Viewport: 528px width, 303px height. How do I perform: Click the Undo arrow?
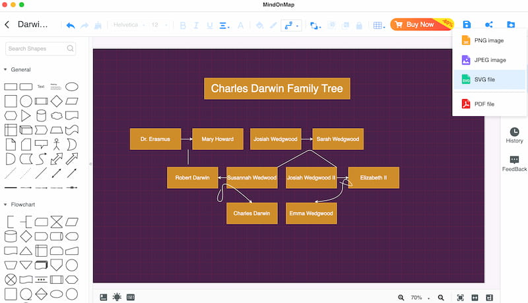tap(71, 25)
